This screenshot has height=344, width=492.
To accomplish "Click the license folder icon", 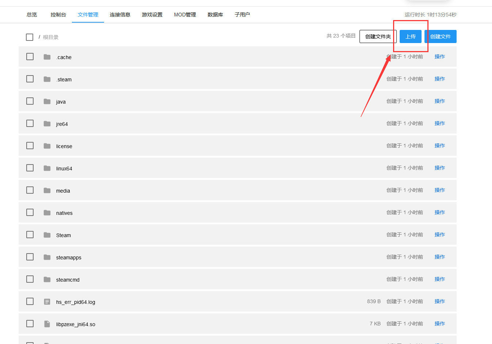I will [x=47, y=146].
